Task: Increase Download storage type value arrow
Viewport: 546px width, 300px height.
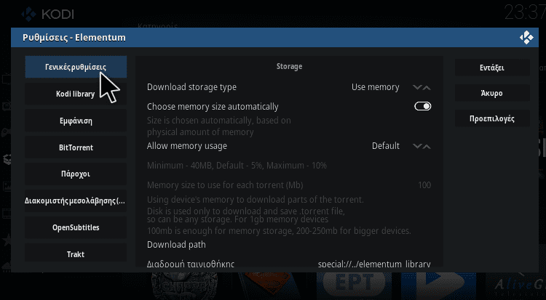Action: point(427,87)
